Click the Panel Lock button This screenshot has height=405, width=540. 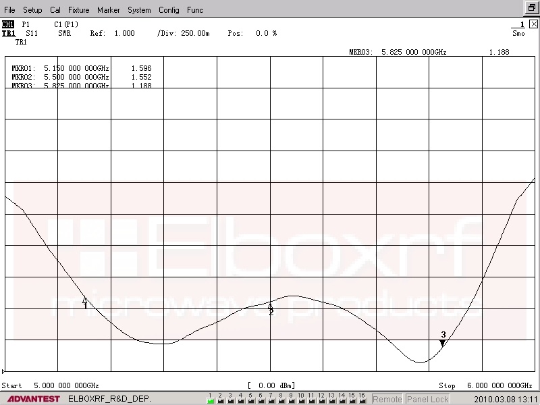(x=428, y=399)
